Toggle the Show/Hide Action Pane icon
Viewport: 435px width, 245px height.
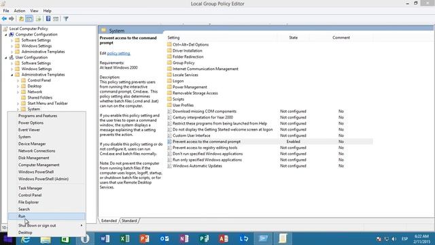56,19
